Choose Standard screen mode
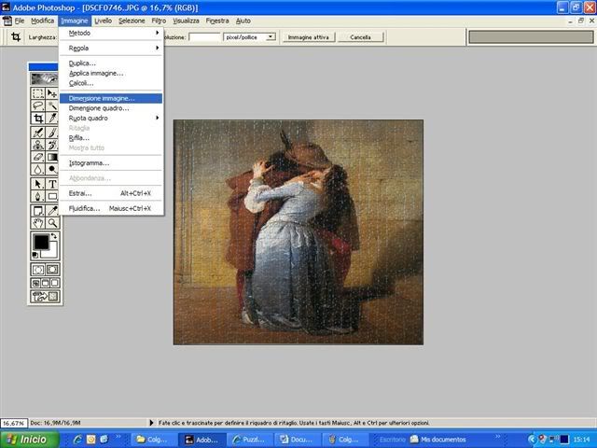The width and height of the screenshot is (597, 448). tap(35, 283)
